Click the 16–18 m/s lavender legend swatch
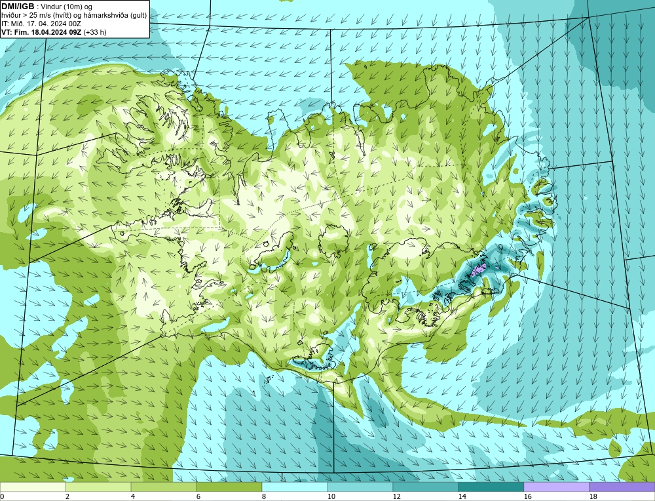The width and height of the screenshot is (655, 501). click(556, 487)
